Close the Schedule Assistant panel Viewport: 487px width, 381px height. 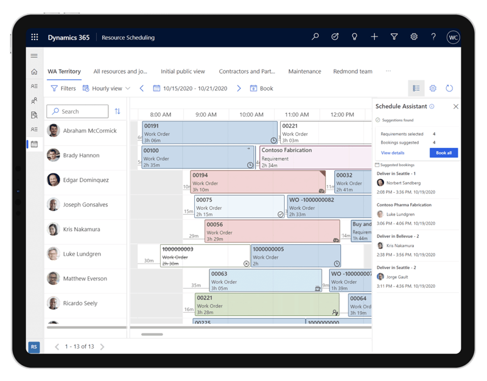(455, 107)
